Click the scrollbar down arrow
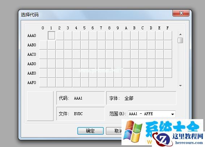Image resolution: width=205 pixels, height=147 pixels. pyautogui.click(x=180, y=85)
